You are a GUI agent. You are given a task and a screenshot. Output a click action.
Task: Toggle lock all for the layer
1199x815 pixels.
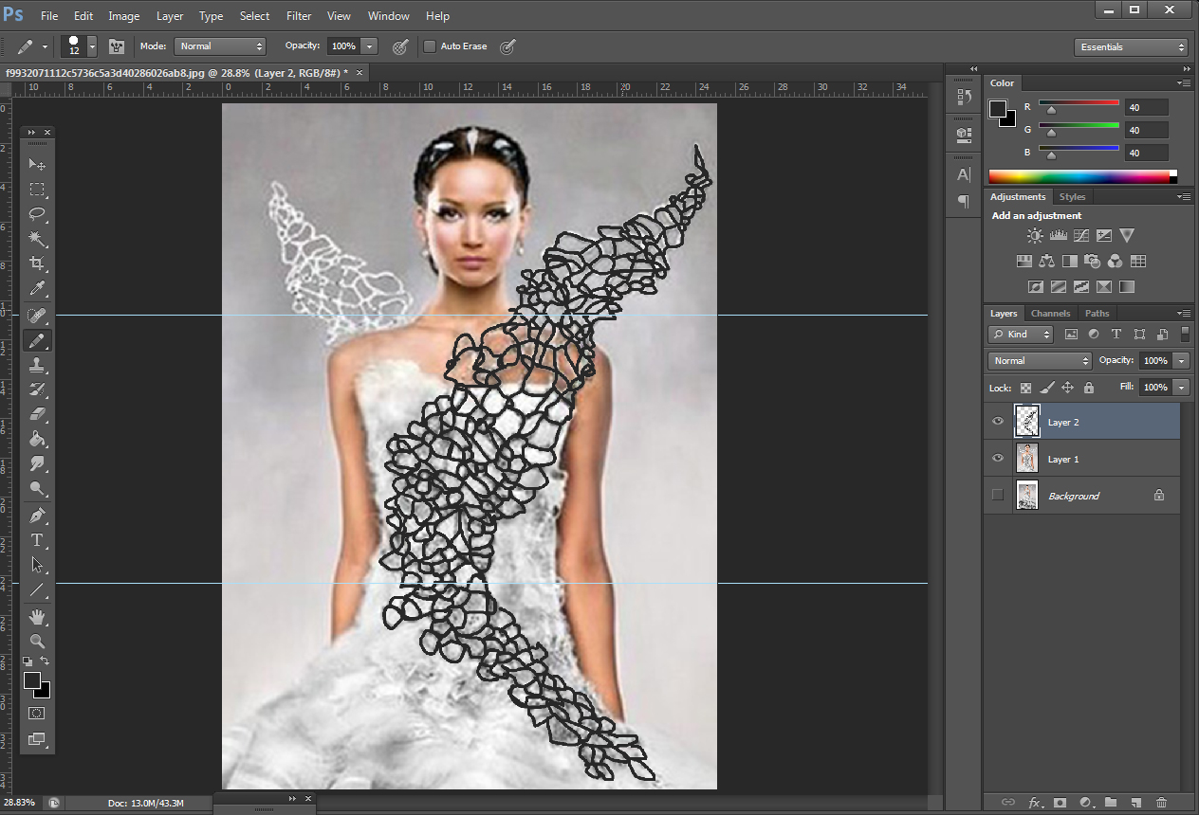point(1088,388)
